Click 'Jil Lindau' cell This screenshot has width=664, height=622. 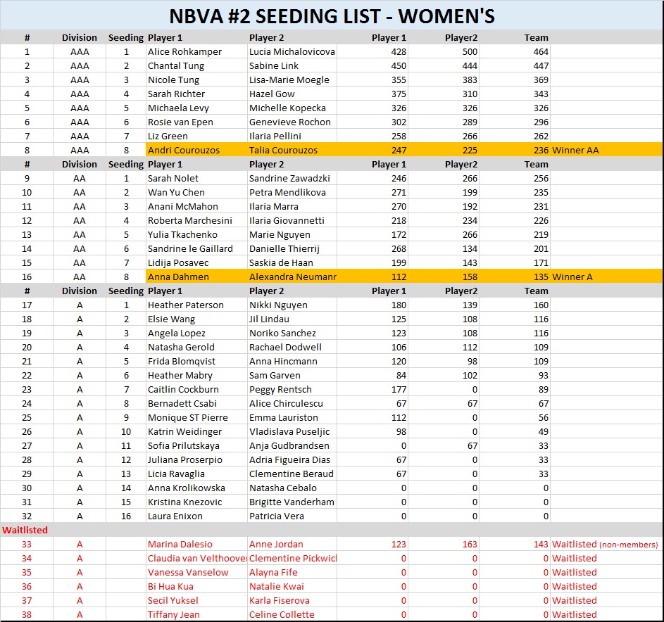click(x=292, y=319)
